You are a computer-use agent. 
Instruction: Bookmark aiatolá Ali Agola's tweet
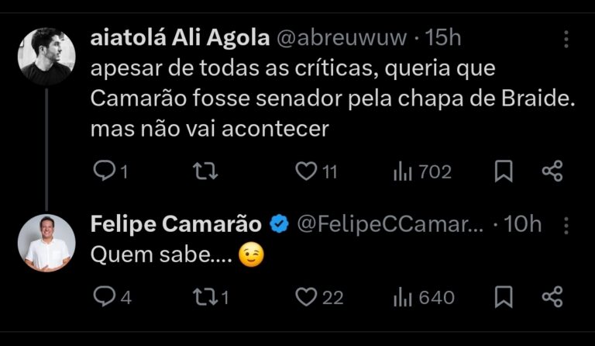point(504,171)
